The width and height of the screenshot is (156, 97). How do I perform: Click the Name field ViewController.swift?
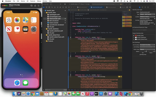coord(147,12)
